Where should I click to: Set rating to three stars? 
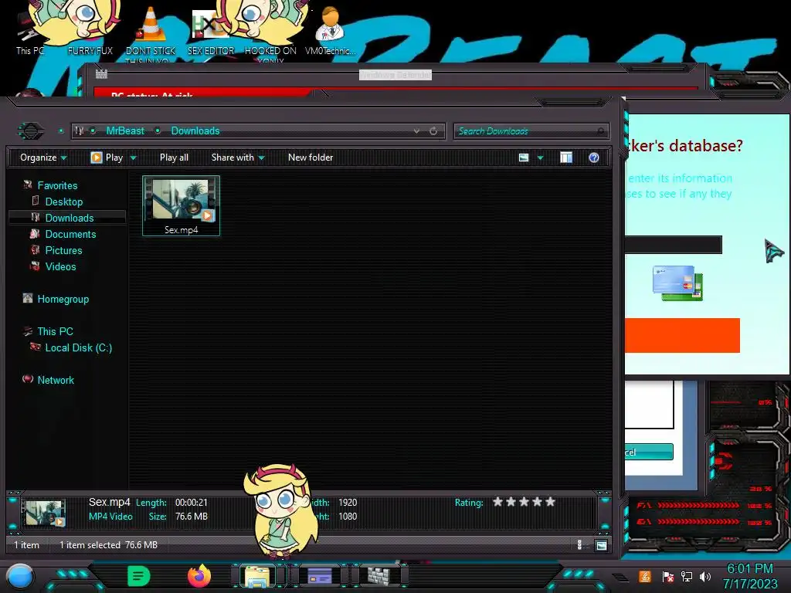pos(525,502)
